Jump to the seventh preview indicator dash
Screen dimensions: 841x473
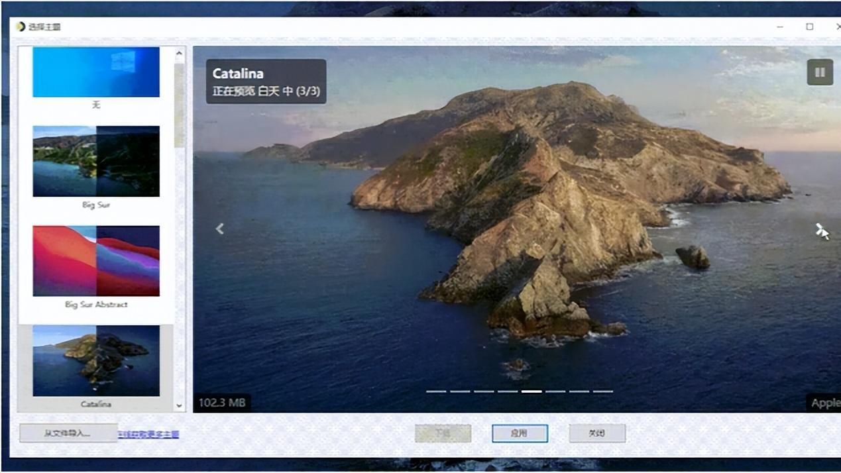coord(579,392)
